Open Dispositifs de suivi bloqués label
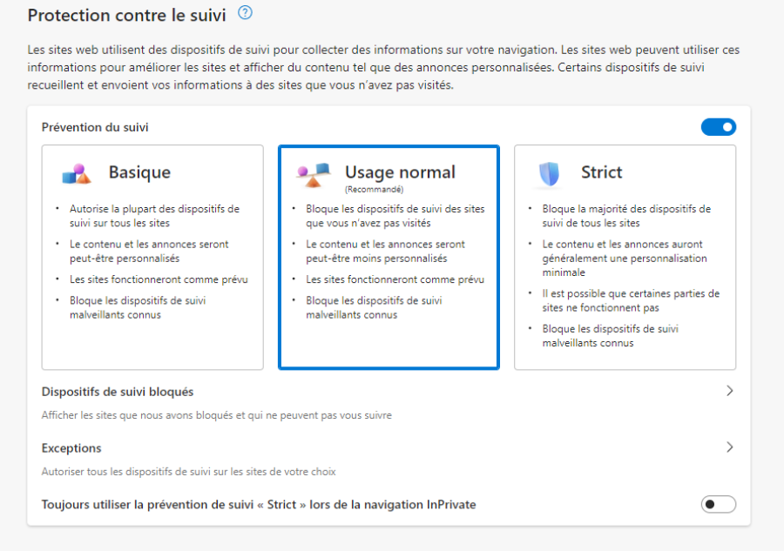784x551 pixels. pyautogui.click(x=118, y=392)
